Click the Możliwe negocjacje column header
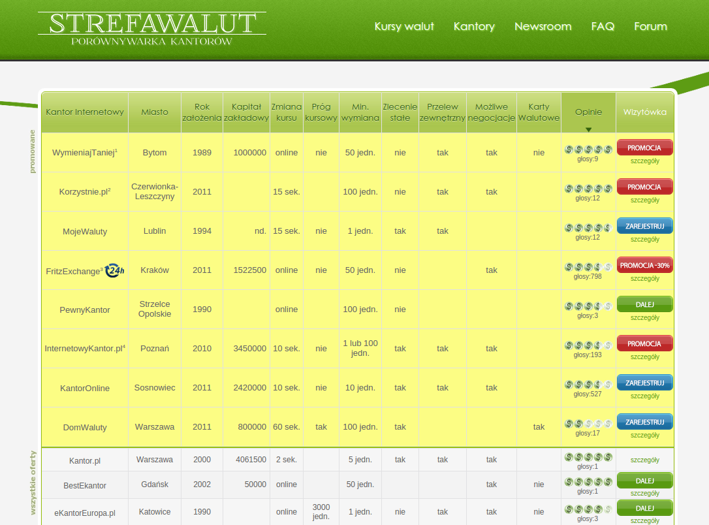This screenshot has width=709, height=525. click(492, 112)
